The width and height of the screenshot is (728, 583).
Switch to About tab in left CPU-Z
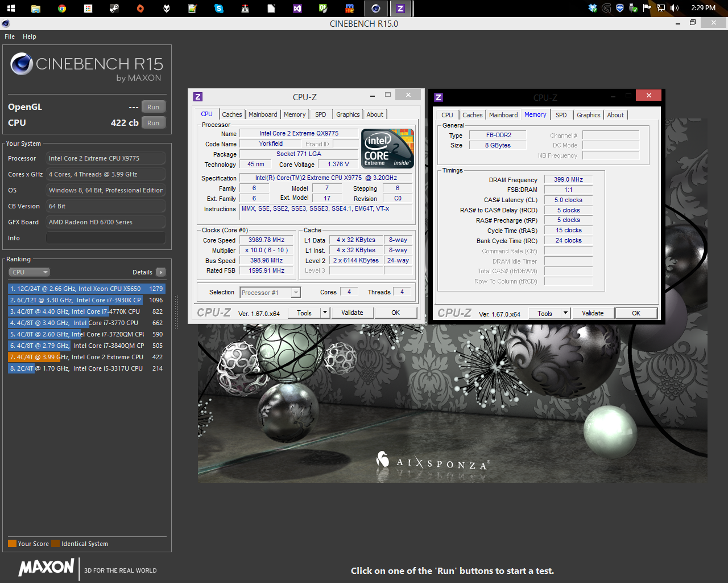click(x=375, y=114)
